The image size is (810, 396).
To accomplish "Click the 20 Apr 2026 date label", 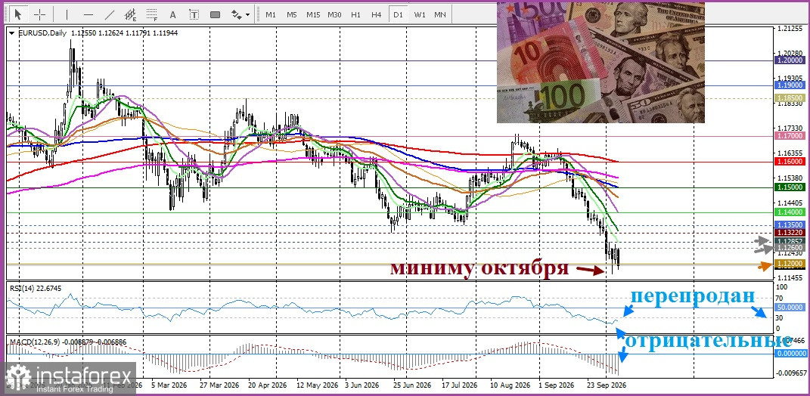I will (267, 385).
